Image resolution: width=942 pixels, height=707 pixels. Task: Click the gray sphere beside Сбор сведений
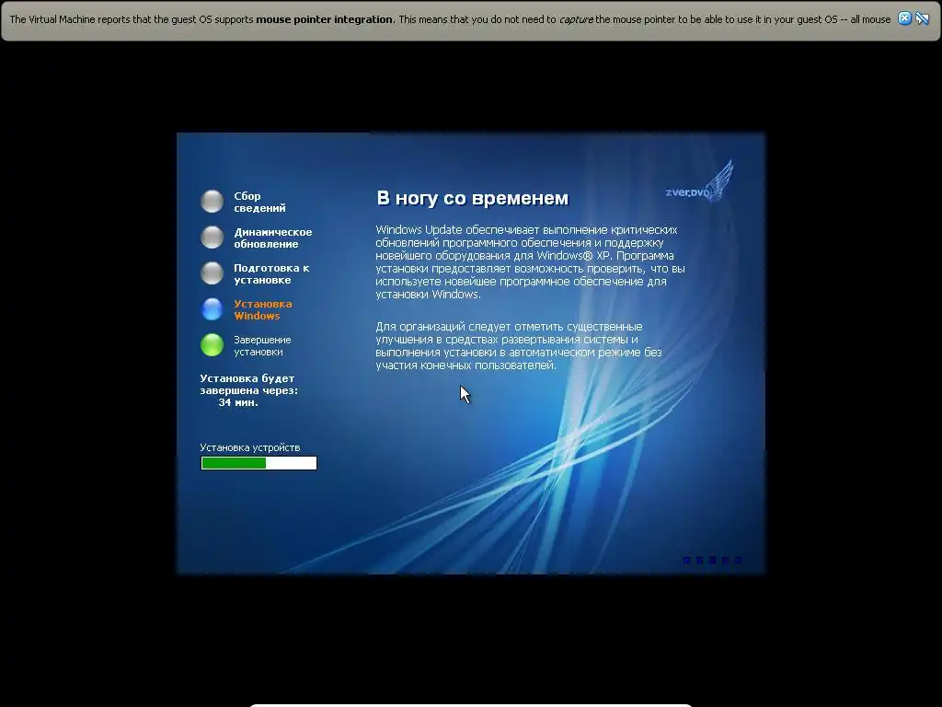[213, 202]
